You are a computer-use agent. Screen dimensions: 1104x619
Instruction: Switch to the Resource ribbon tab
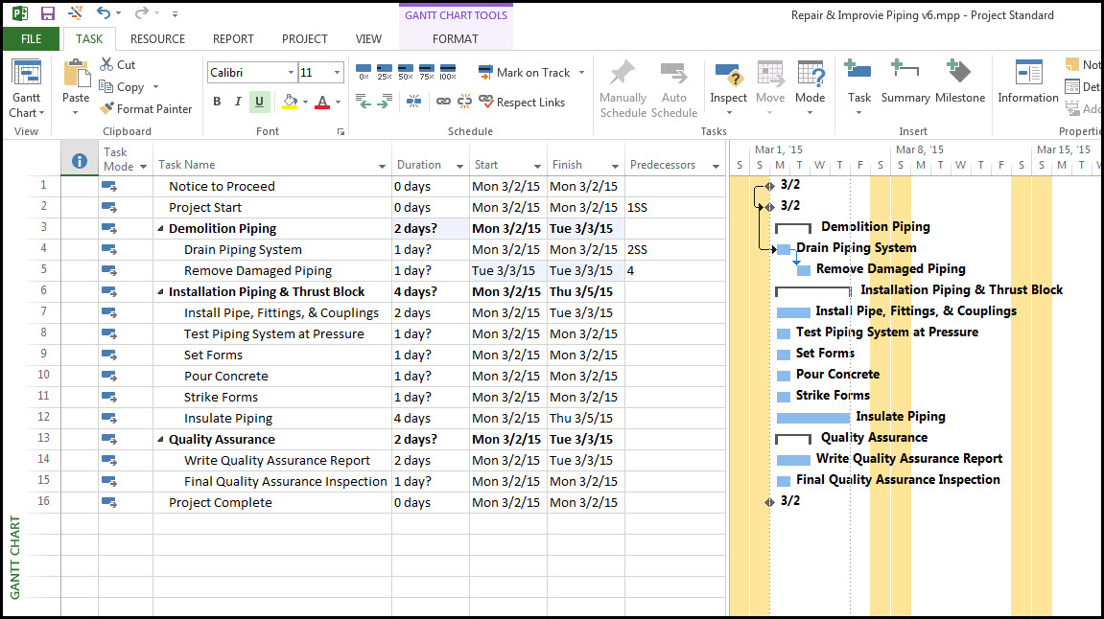tap(157, 38)
